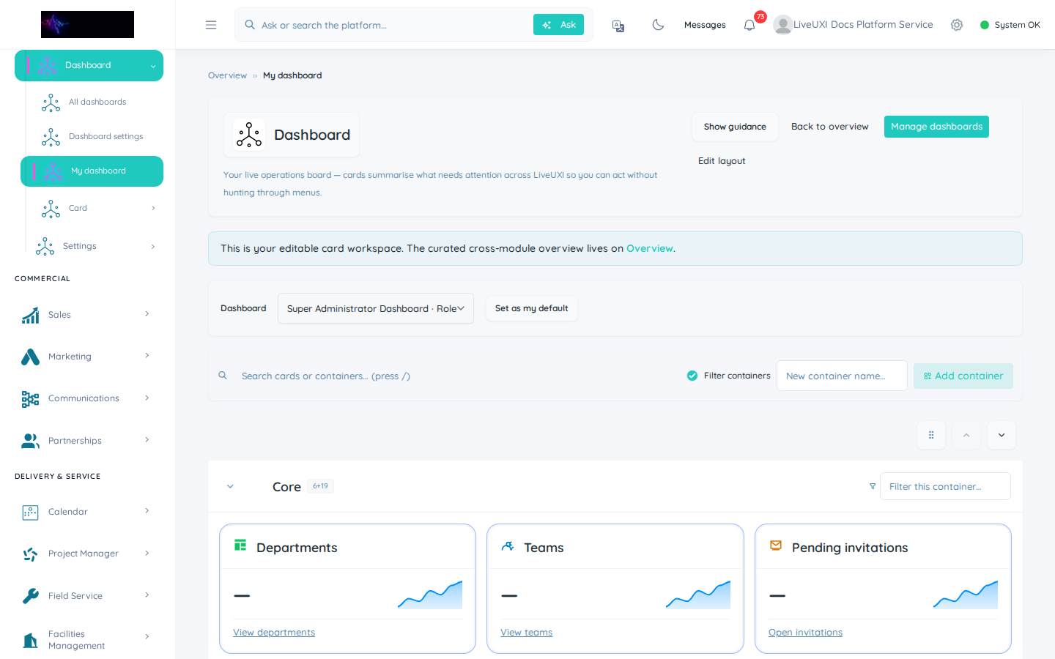This screenshot has width=1055, height=659.
Task: Open All dashboards in sidebar
Action: tap(97, 102)
